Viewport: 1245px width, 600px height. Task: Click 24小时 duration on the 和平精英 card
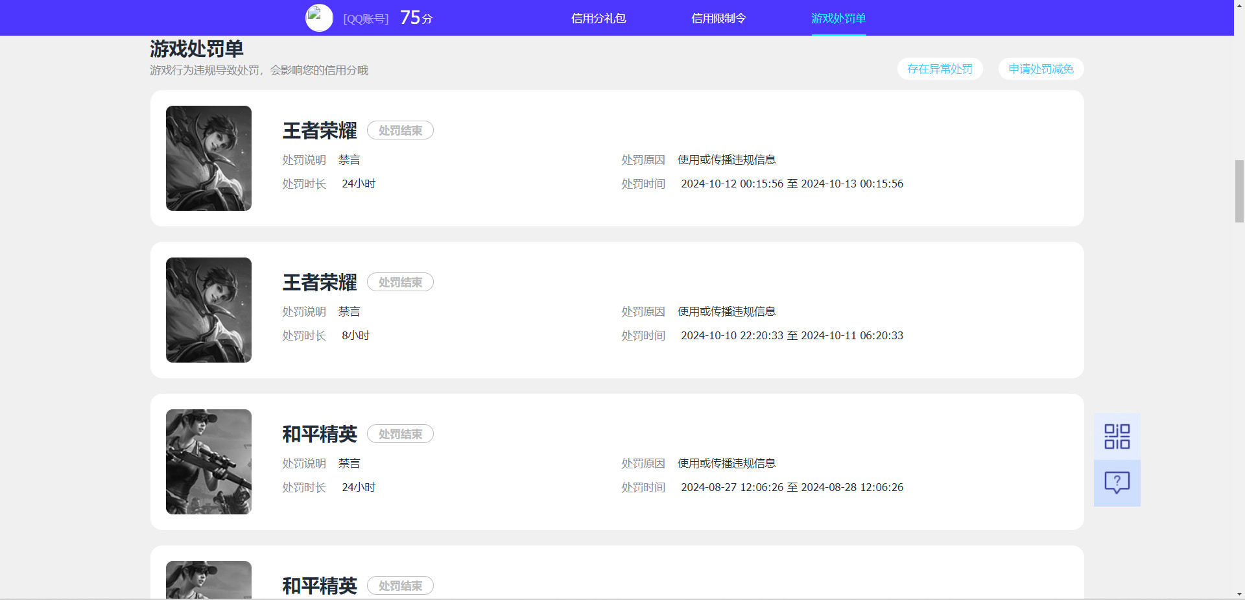(359, 487)
